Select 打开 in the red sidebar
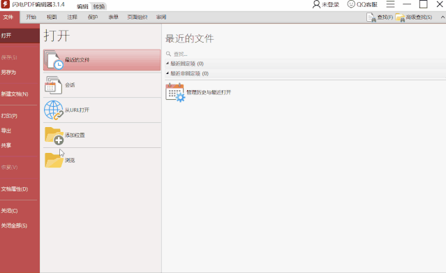This screenshot has height=273, width=446. [20, 36]
